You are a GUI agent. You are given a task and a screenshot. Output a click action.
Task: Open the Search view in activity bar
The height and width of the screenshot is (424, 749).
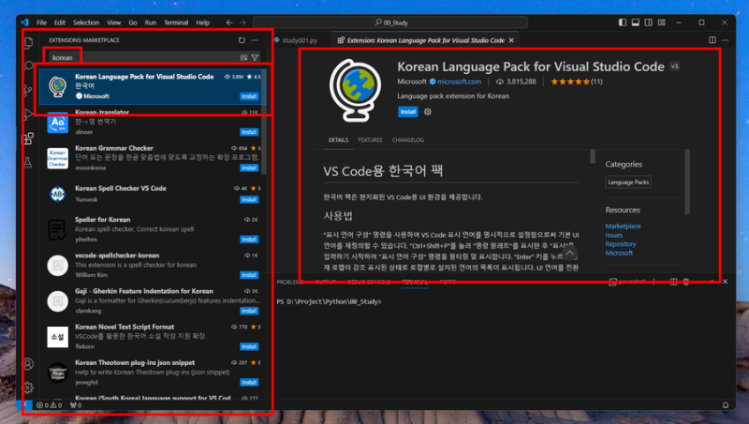(28, 66)
